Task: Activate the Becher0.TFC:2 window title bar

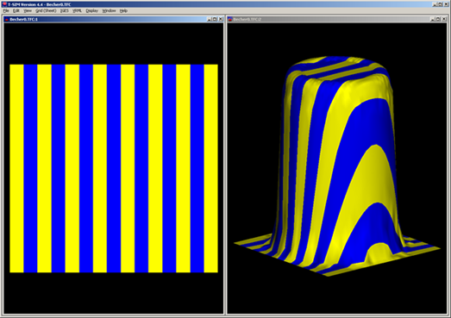Action: 328,19
